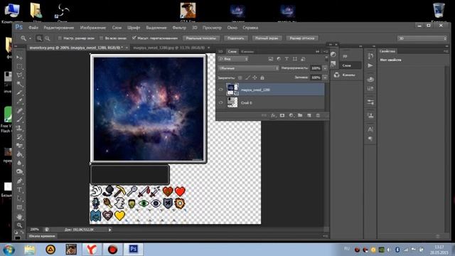Switch to the 'Каналы' tab in Layers panel
The width and height of the screenshot is (455, 256).
247,52
